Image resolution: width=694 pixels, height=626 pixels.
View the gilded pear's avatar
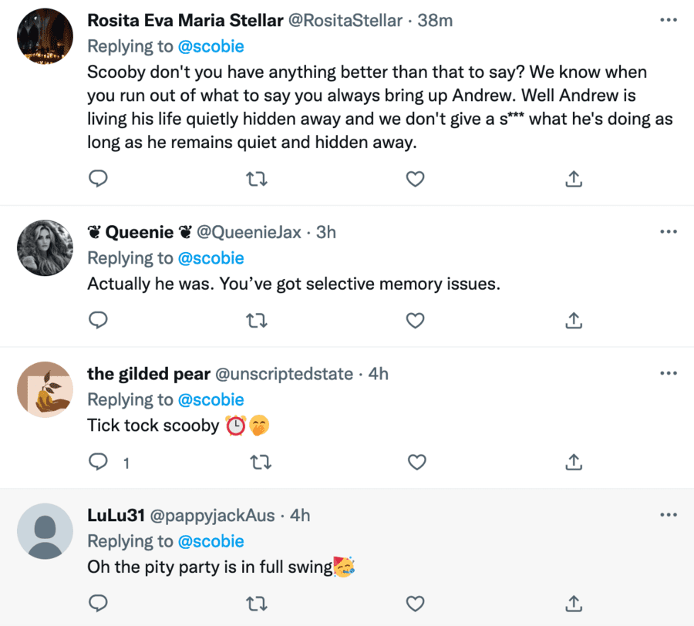tap(45, 390)
